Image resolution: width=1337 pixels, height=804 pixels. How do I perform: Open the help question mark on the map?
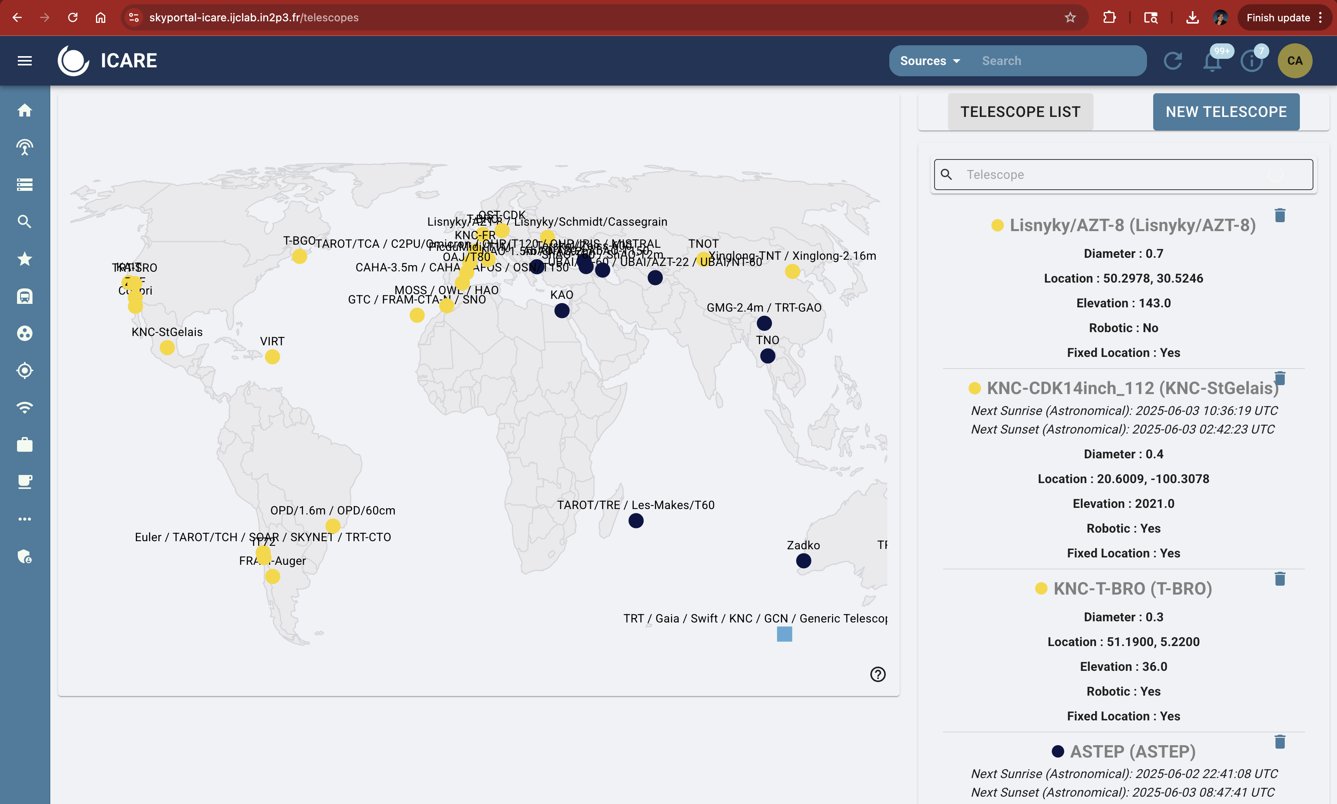877,674
